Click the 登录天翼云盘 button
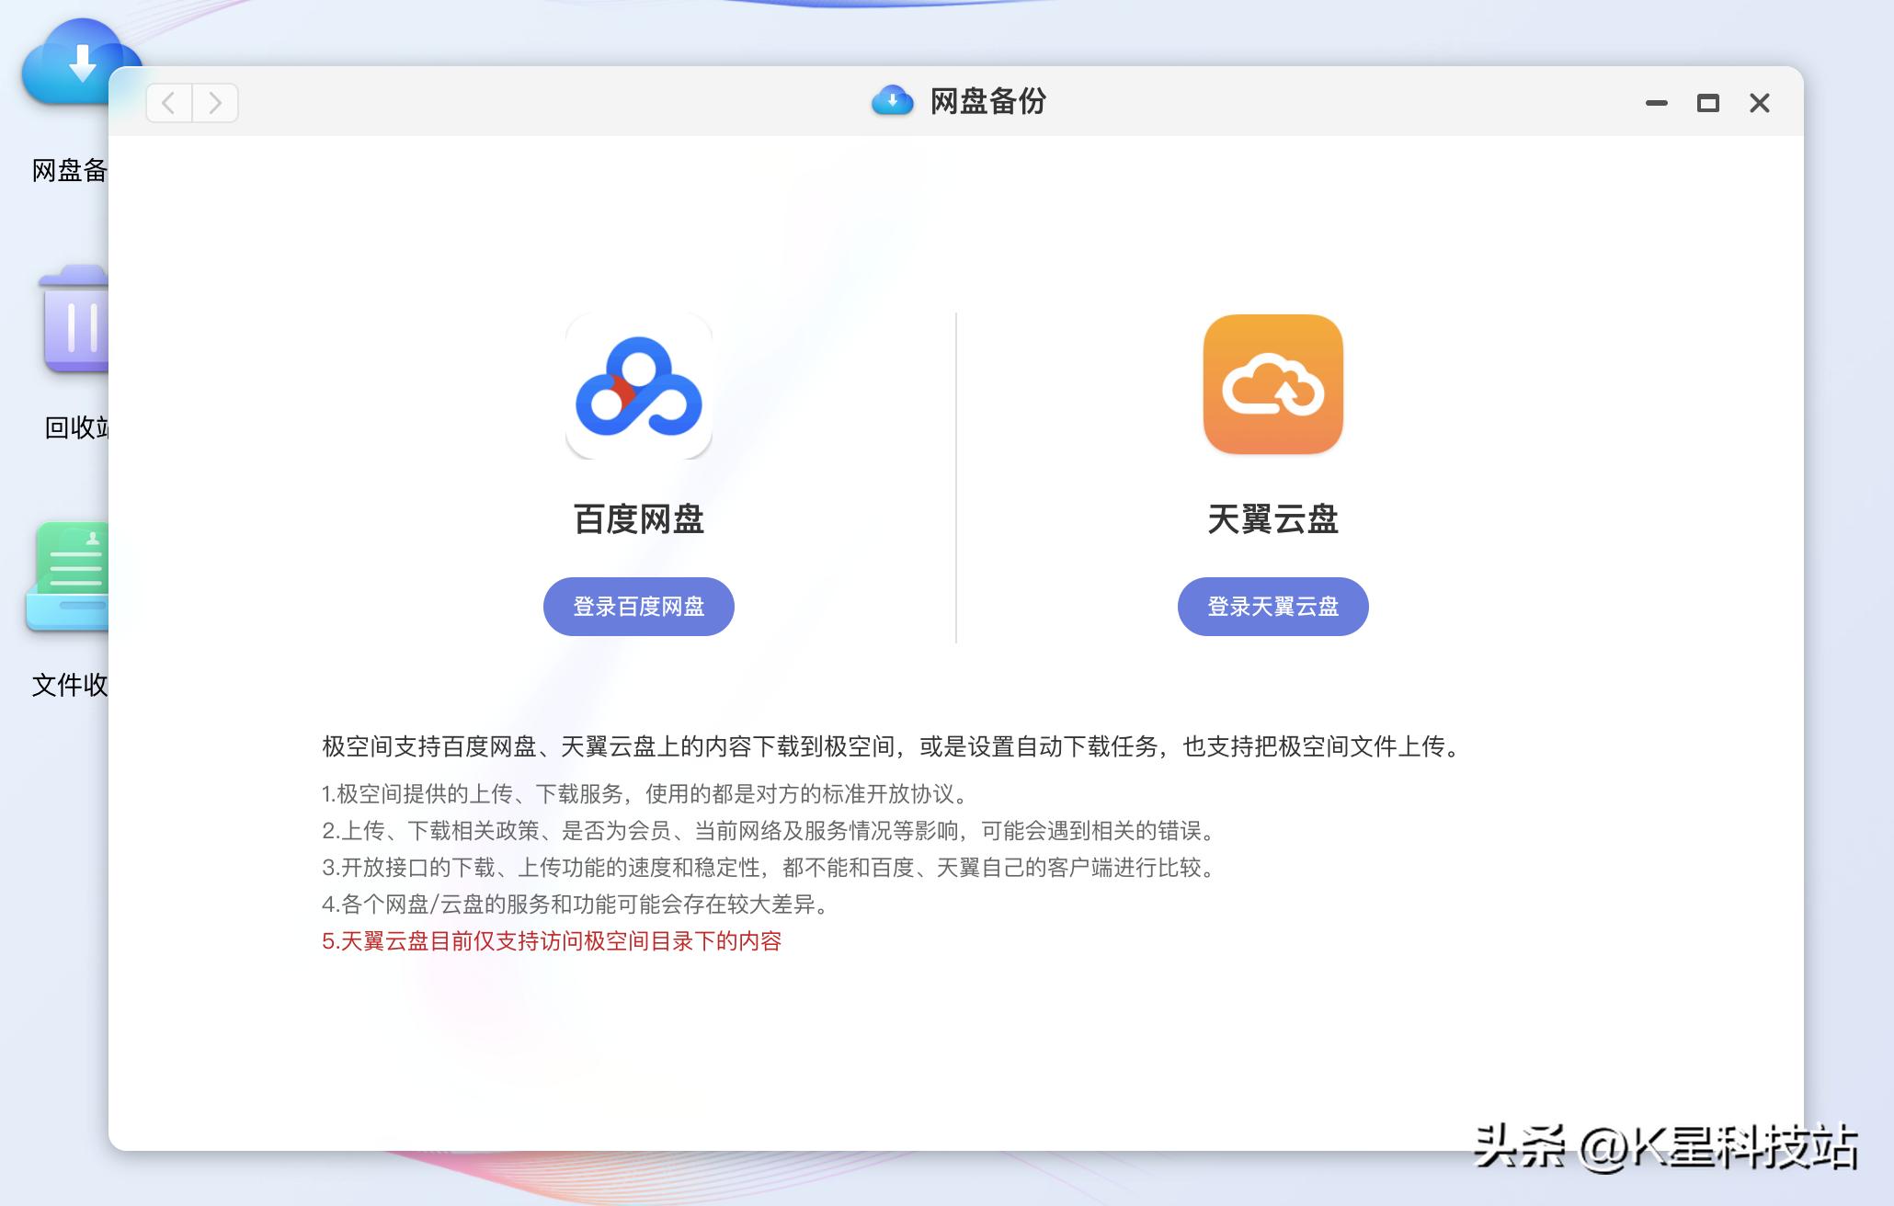Viewport: 1894px width, 1206px height. click(x=1272, y=606)
